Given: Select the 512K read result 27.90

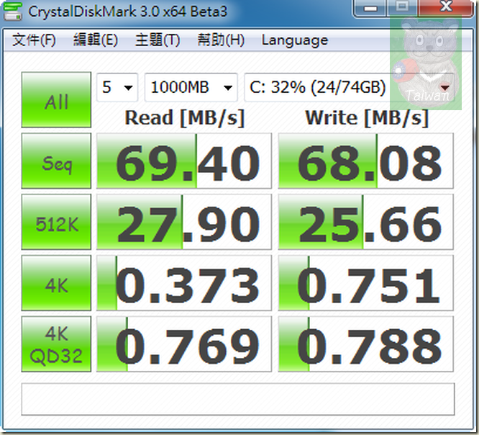Looking at the screenshot, I should (x=184, y=222).
